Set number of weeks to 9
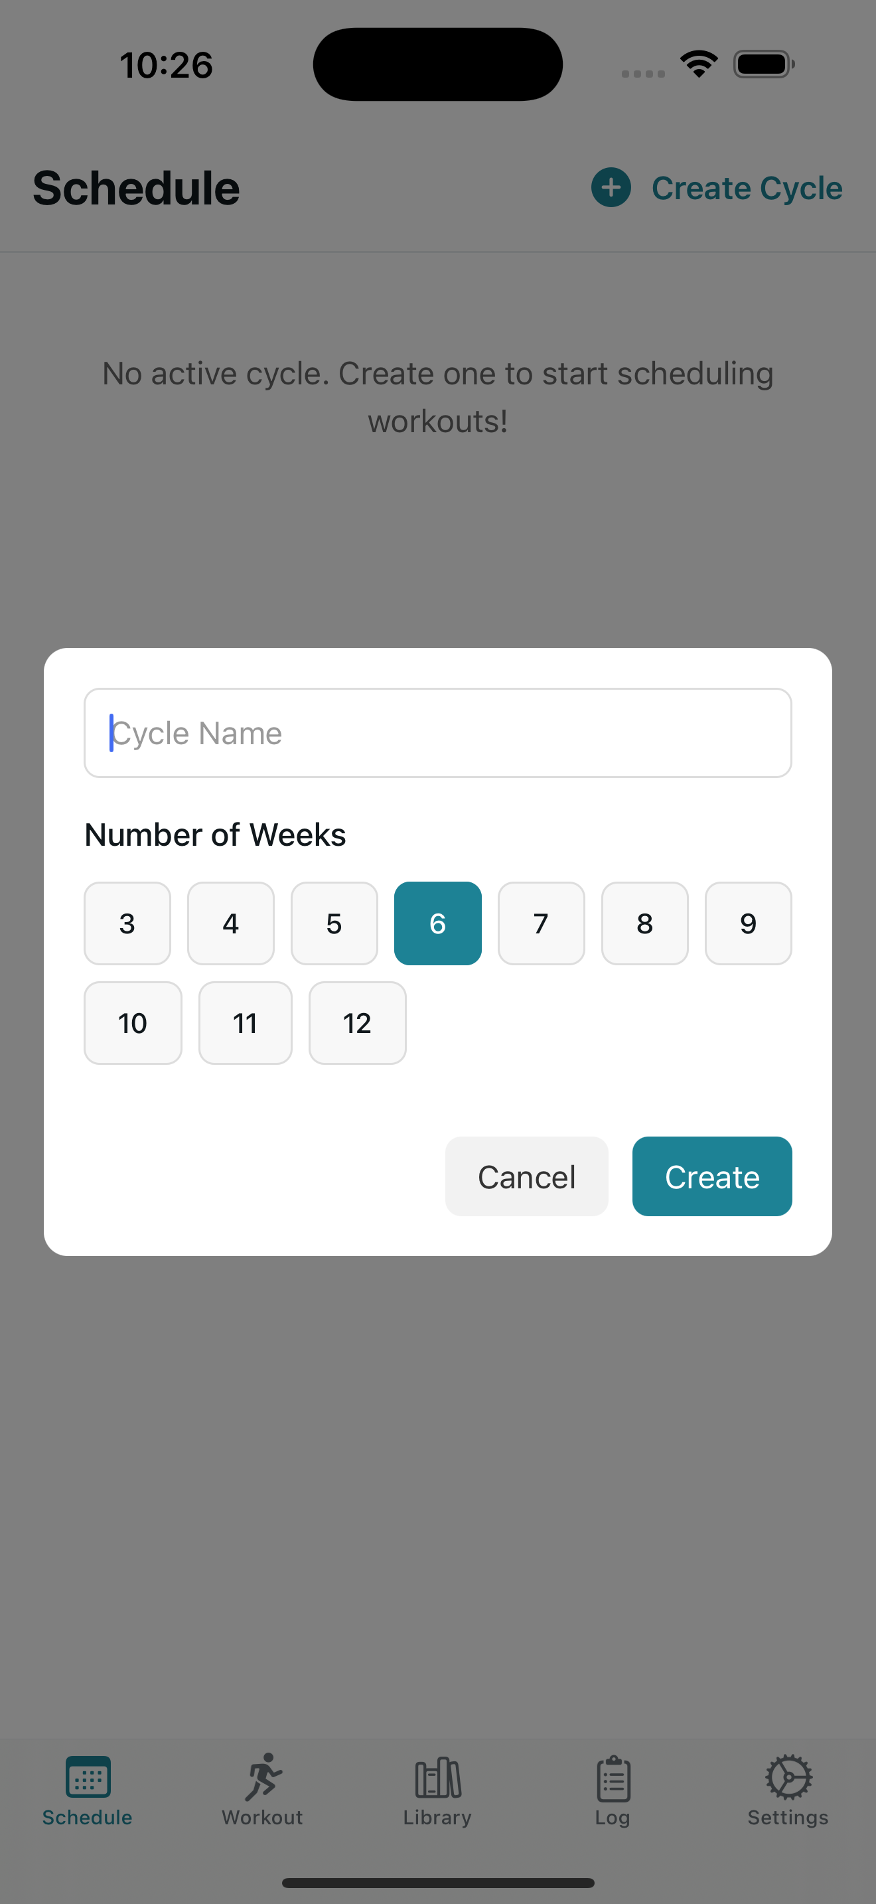 (x=748, y=923)
